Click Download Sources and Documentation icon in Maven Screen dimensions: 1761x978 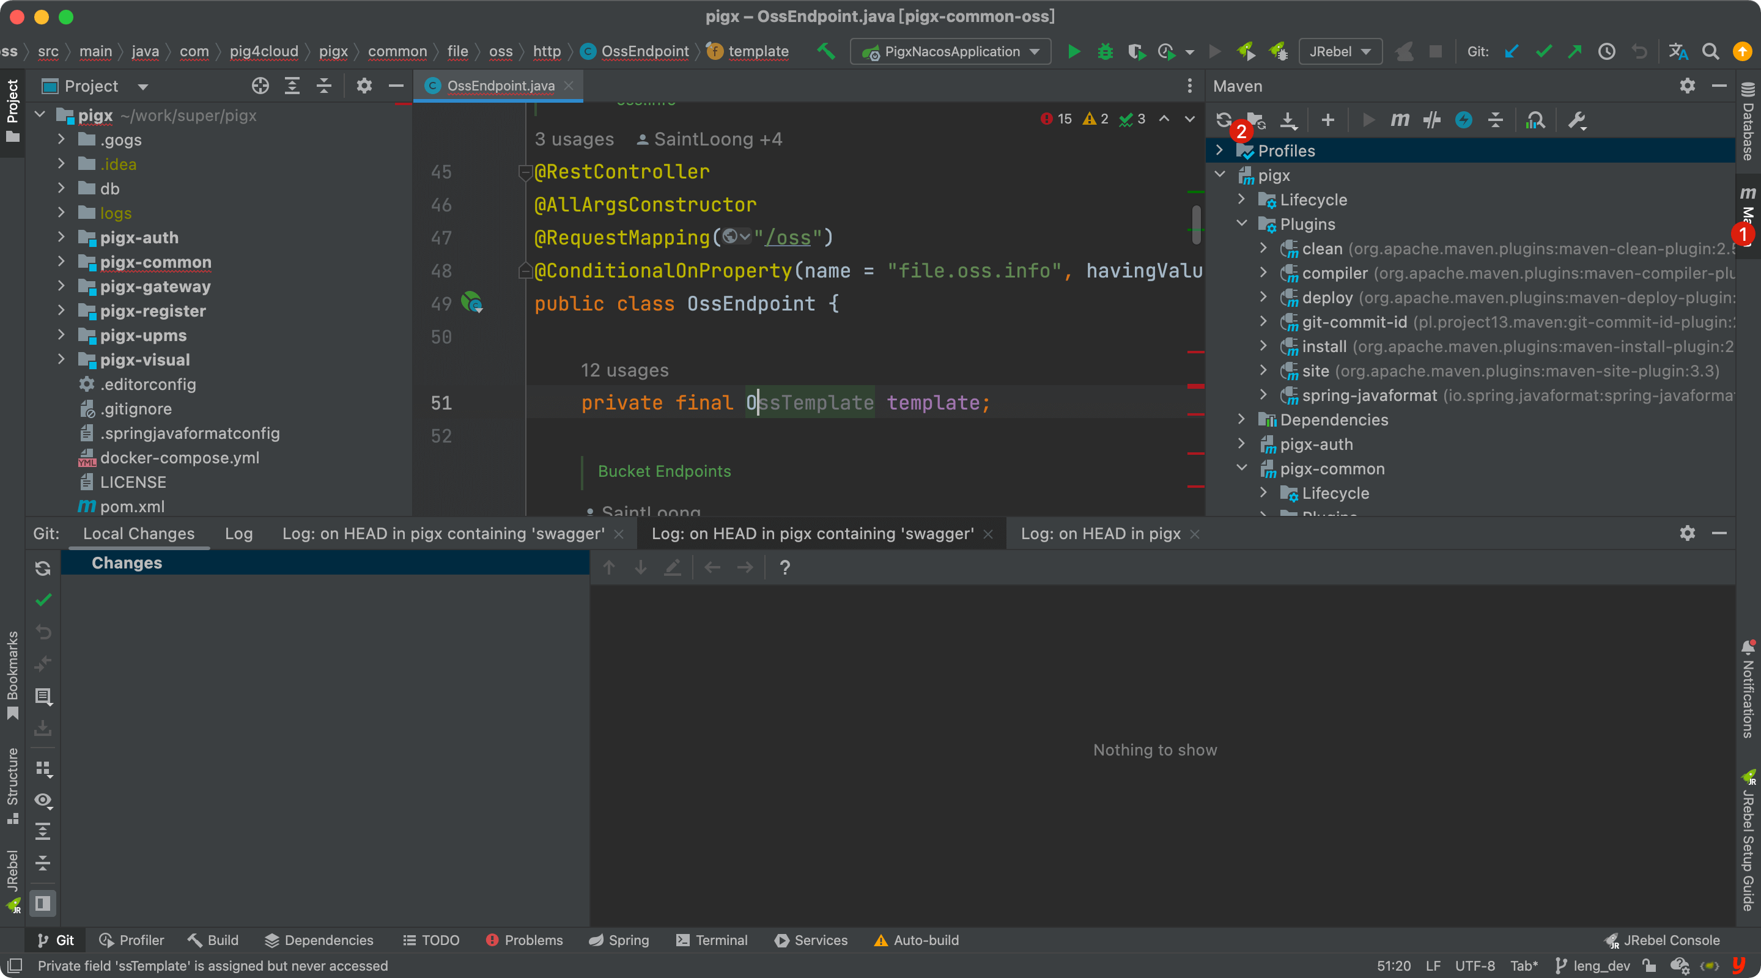coord(1288,120)
